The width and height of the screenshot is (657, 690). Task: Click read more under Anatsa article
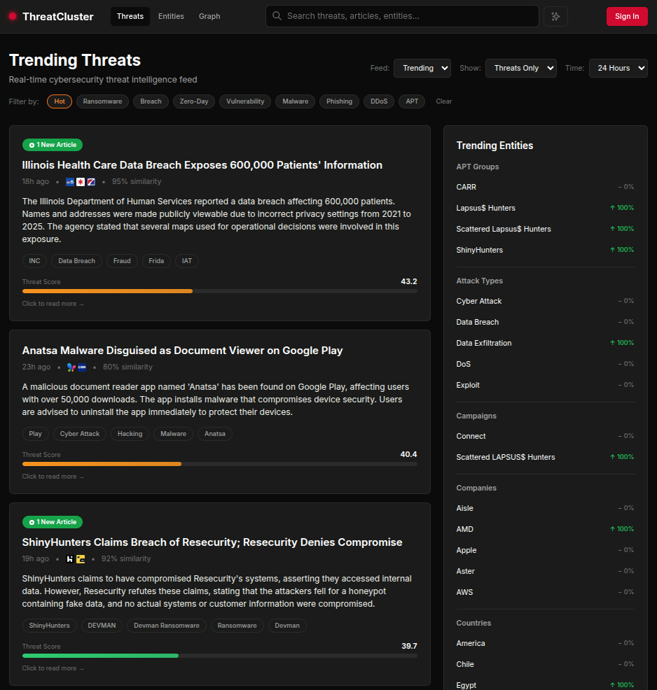[53, 477]
